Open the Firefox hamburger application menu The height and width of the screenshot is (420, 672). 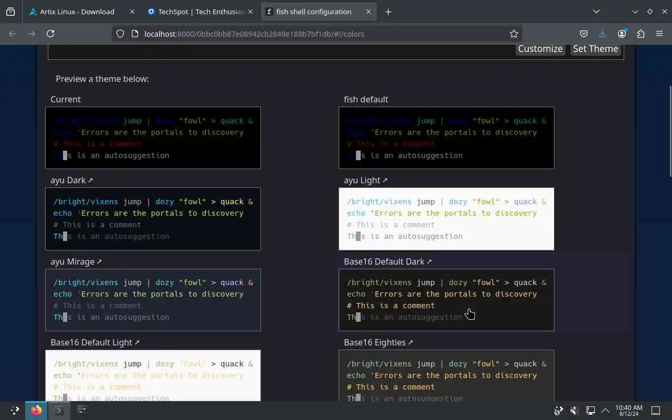click(x=659, y=34)
